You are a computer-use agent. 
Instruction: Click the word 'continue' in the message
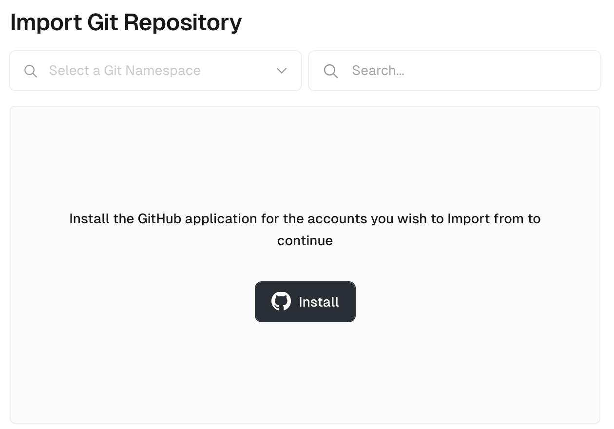(x=305, y=241)
